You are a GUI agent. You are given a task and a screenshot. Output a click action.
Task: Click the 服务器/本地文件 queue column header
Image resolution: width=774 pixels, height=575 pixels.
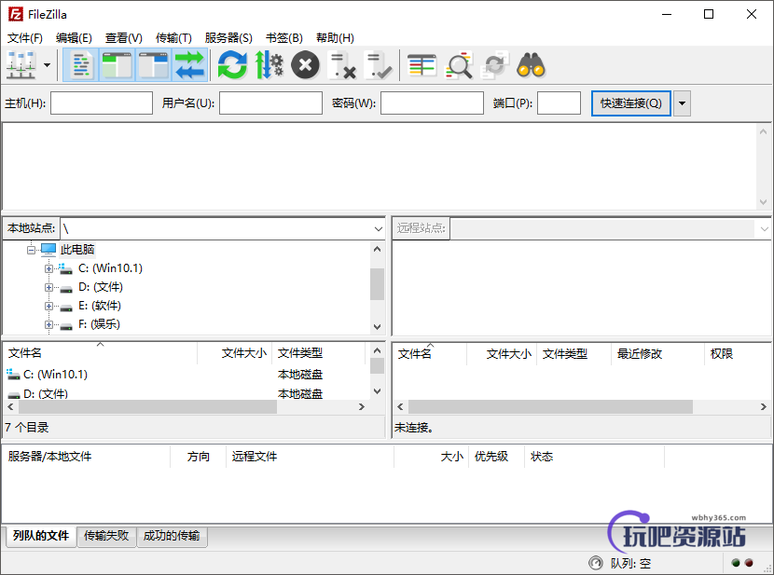pos(87,457)
